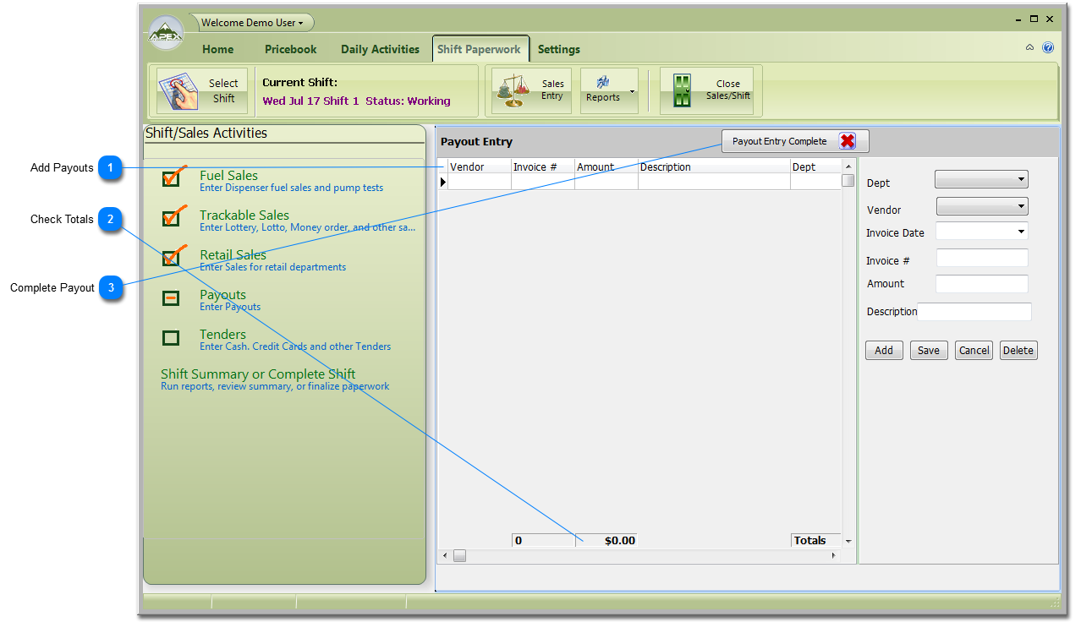Click the red X Payout Entry icon

tap(848, 141)
